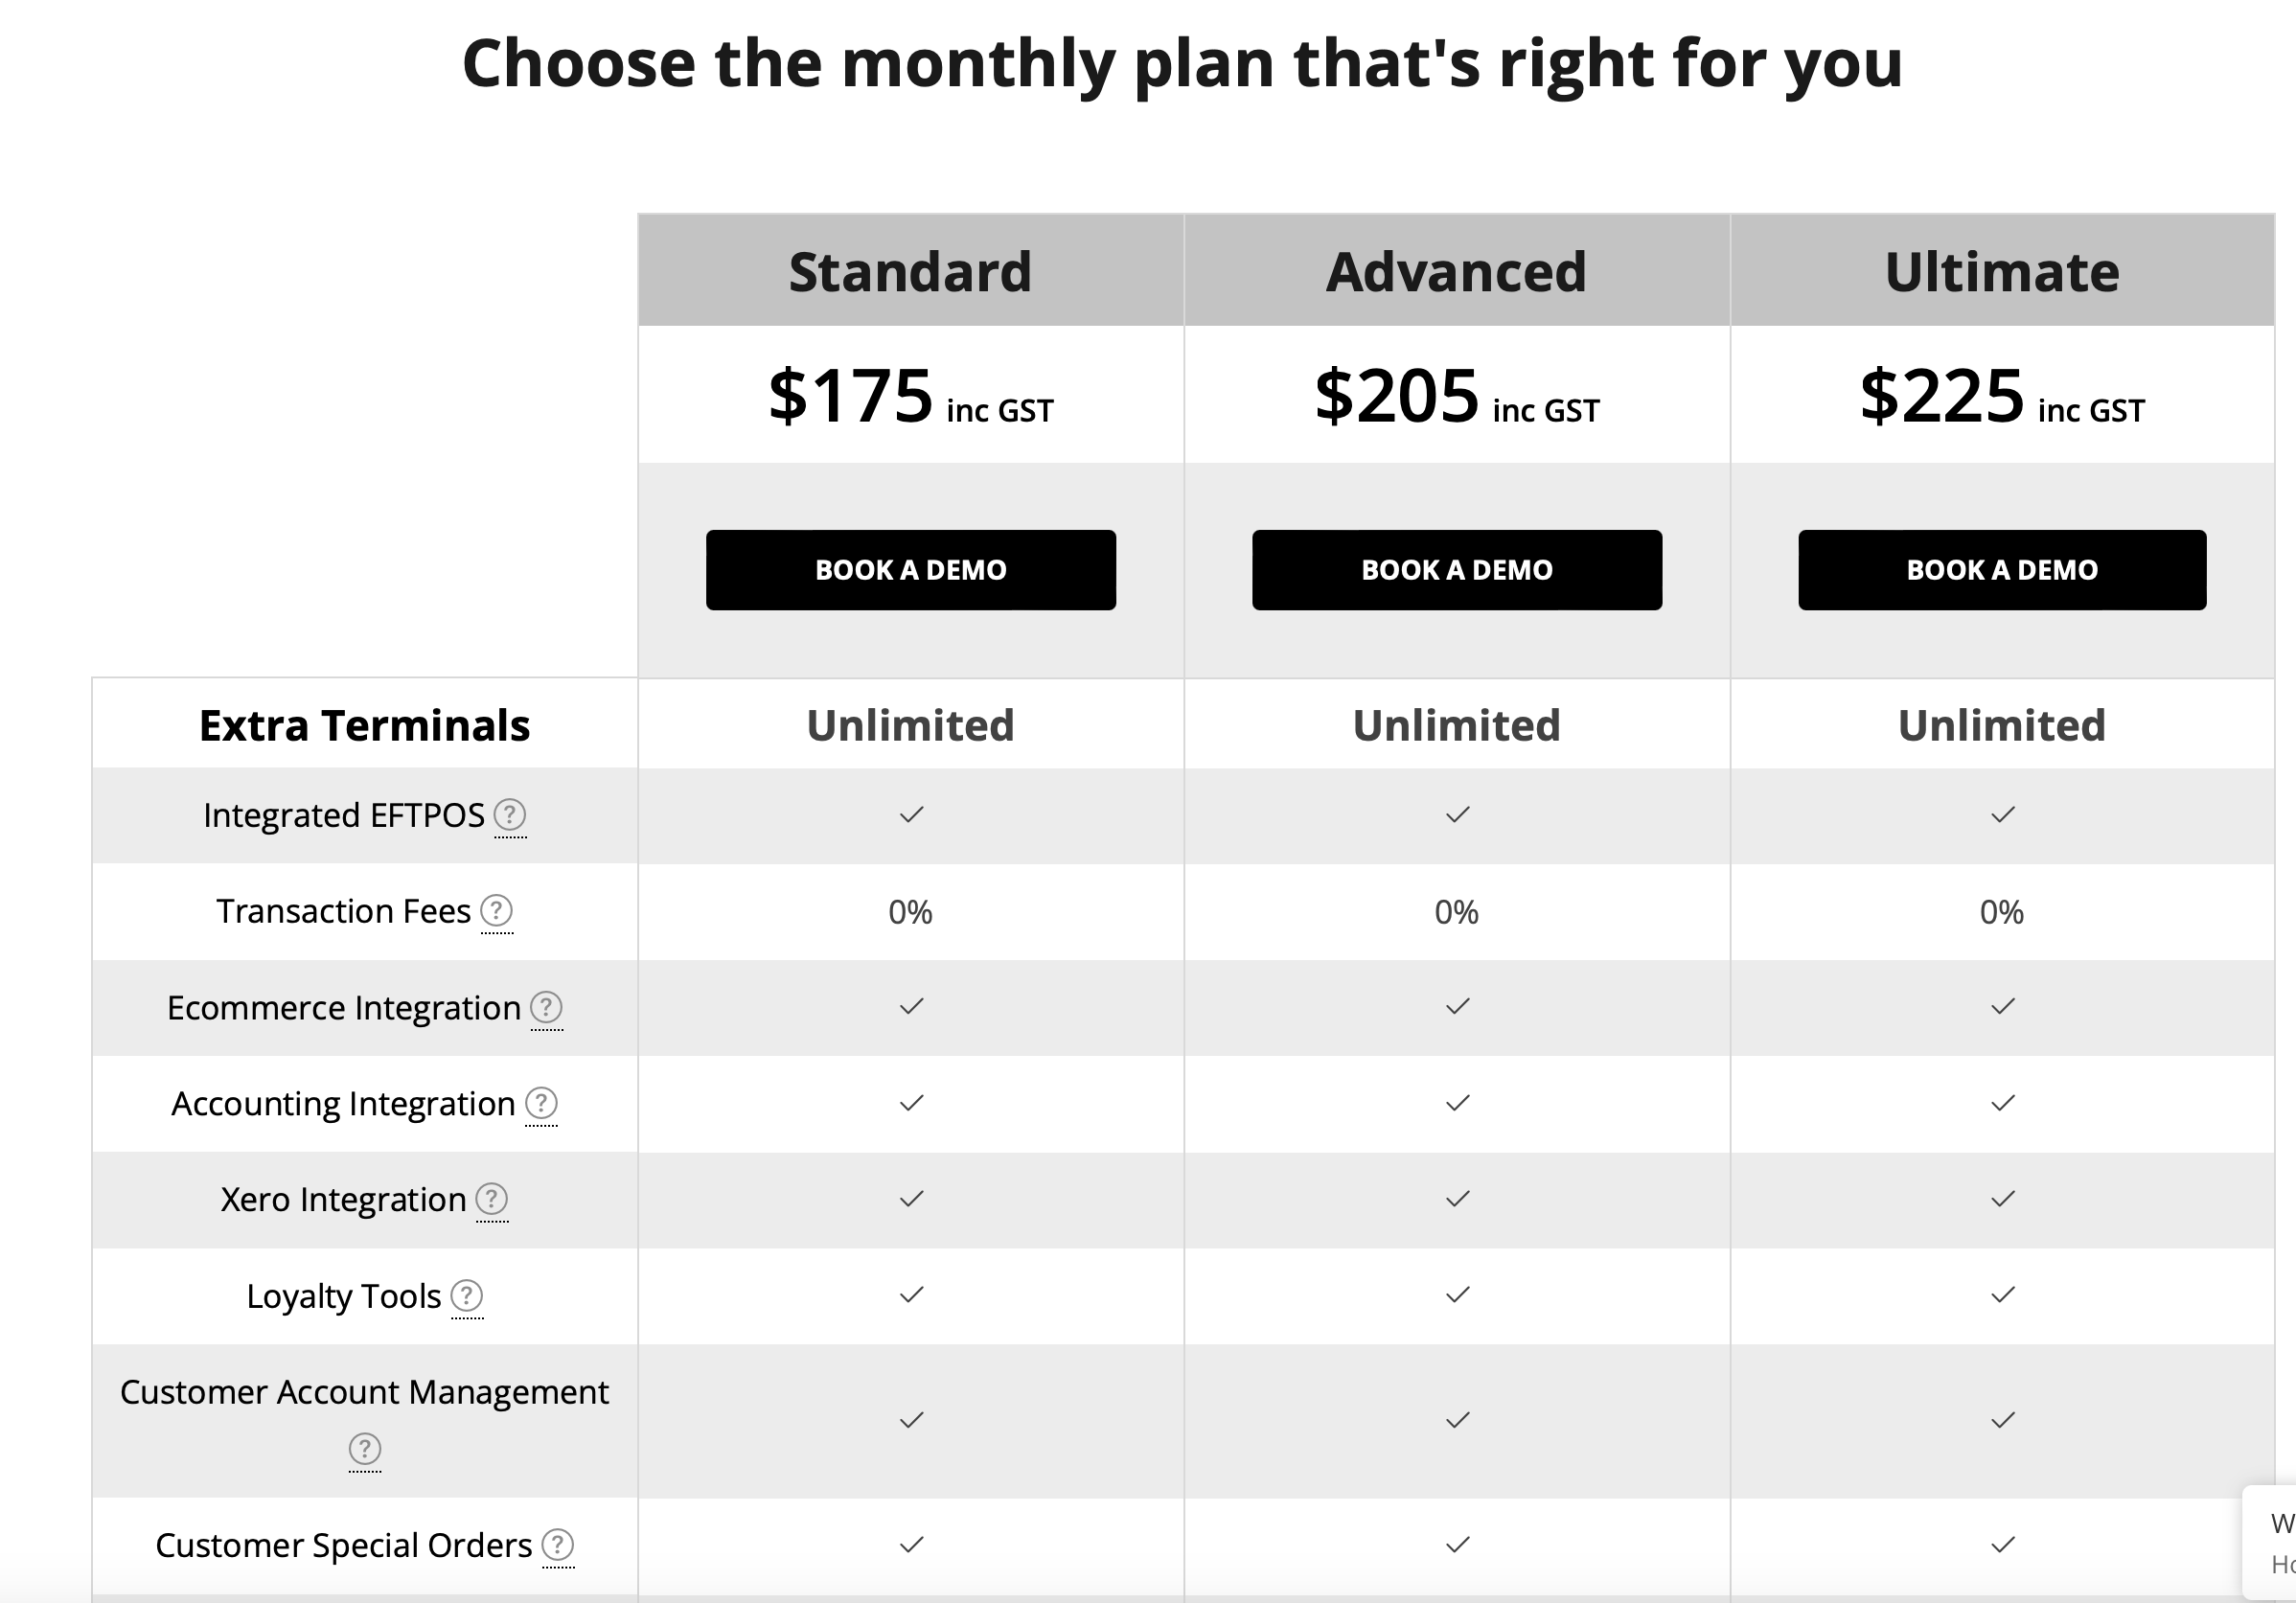
Task: Click the Customer Special Orders help icon
Action: (558, 1545)
